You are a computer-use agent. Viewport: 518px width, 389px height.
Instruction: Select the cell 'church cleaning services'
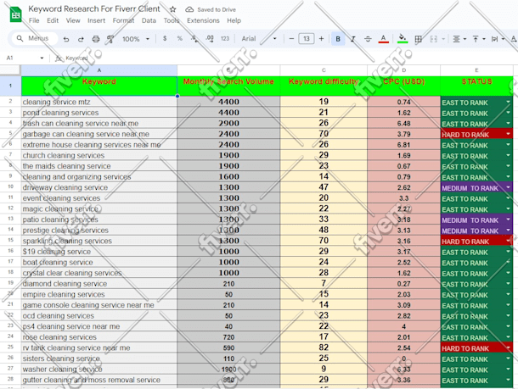pyautogui.click(x=99, y=155)
